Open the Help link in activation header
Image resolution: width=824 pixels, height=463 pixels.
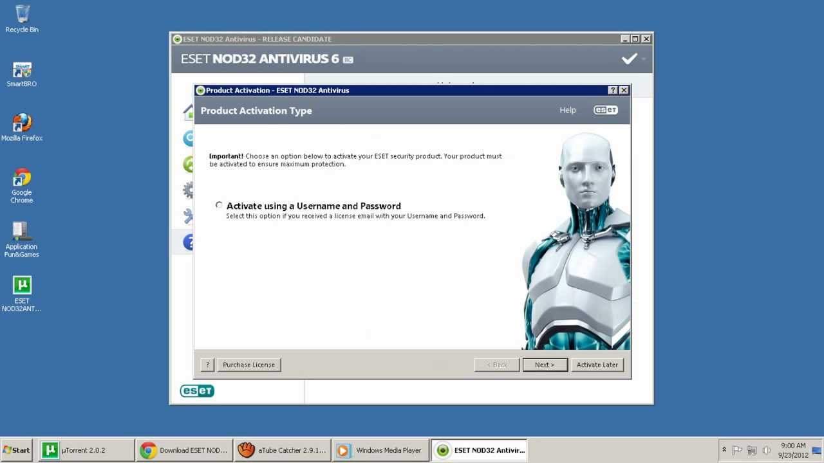point(568,110)
